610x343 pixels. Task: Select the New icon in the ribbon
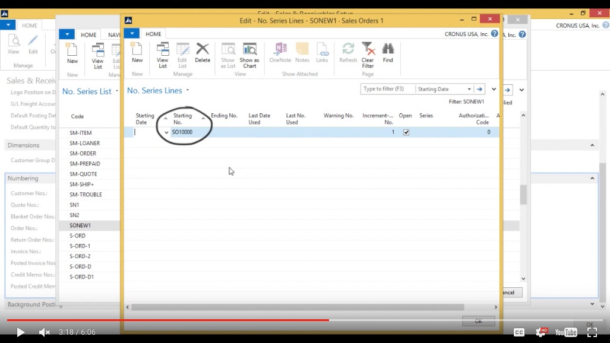[x=137, y=53]
